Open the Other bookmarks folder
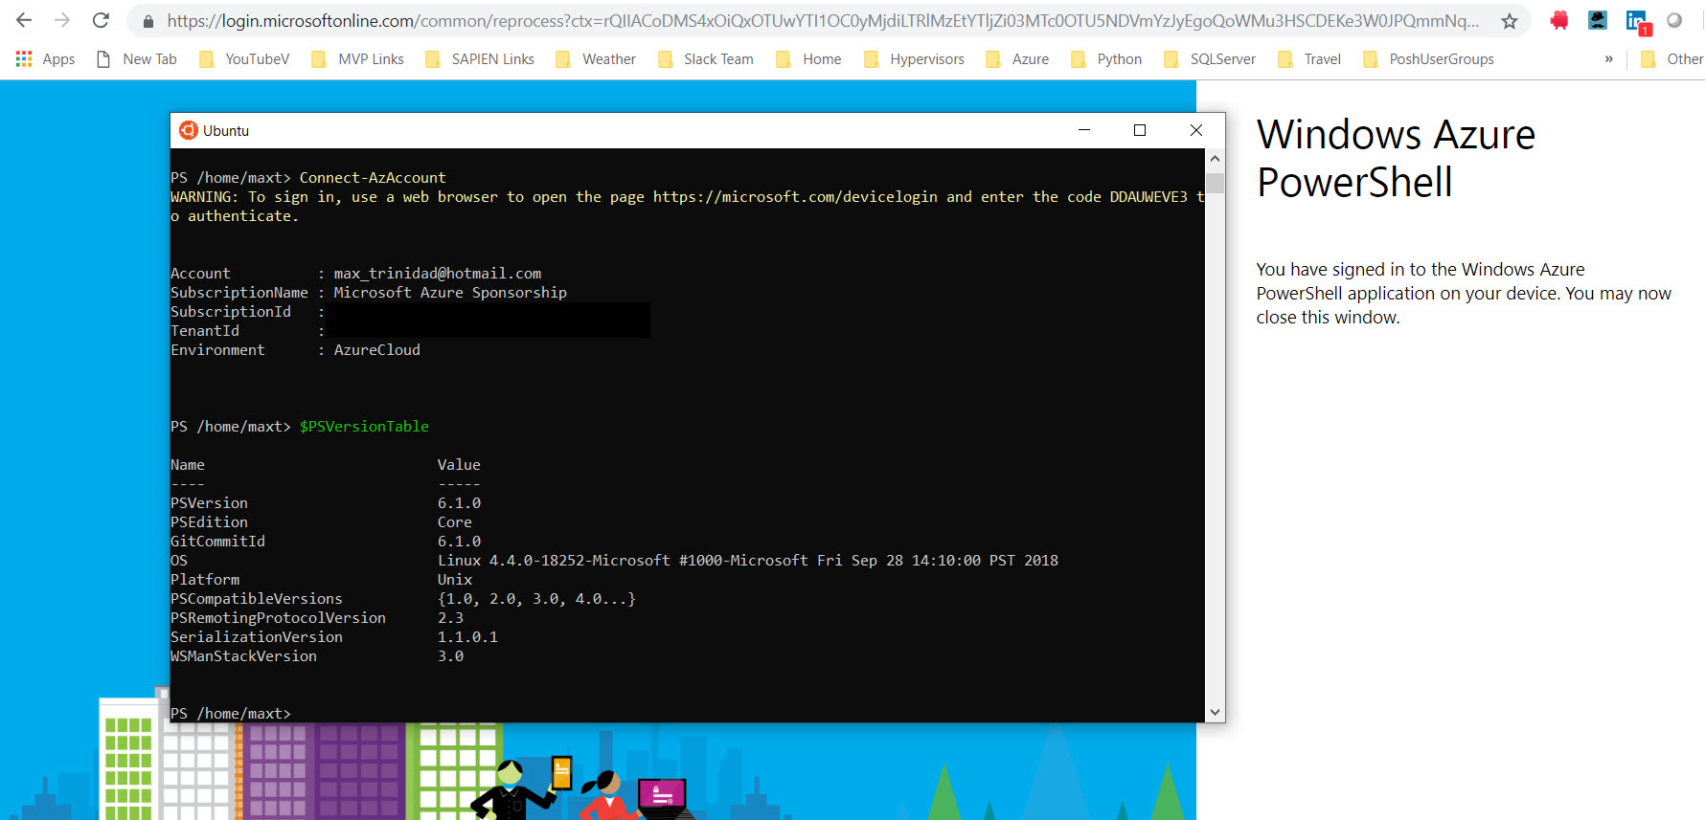 pyautogui.click(x=1671, y=59)
